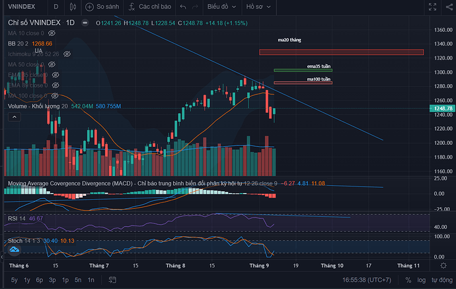The image size is (456, 289).
Task: Show the Ichimoku 9 26 52 26 indicator
Action: click(x=67, y=54)
